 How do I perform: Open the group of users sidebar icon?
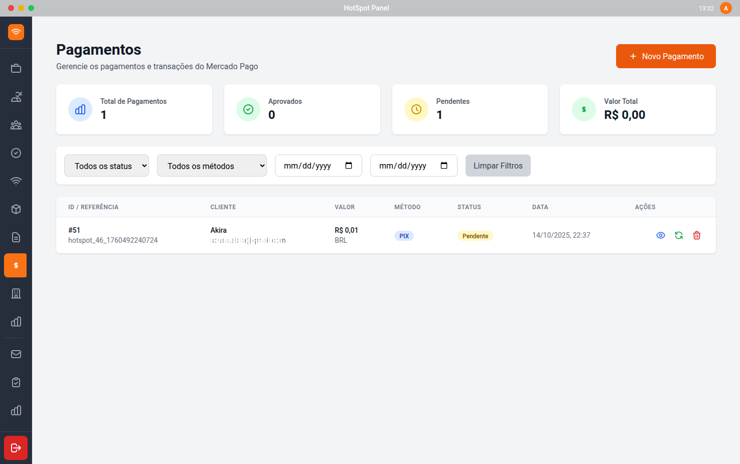tap(16, 125)
